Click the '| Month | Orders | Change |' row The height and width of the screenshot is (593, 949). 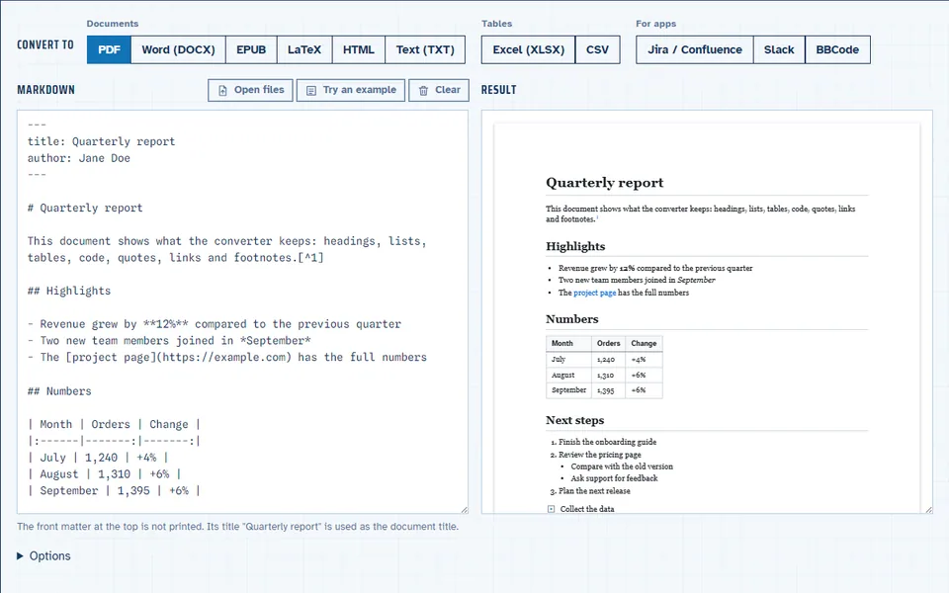[114, 425]
